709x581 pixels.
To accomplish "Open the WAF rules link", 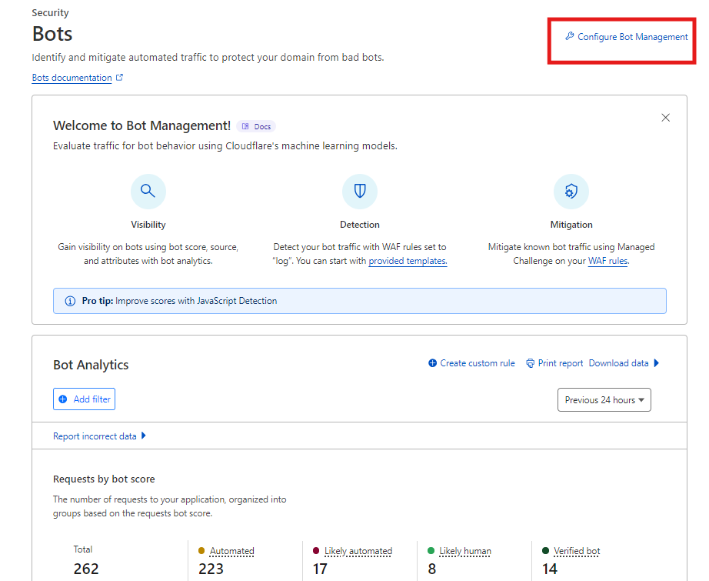I will click(607, 261).
